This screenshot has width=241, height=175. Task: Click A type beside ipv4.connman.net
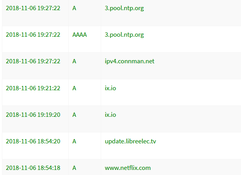point(74,61)
